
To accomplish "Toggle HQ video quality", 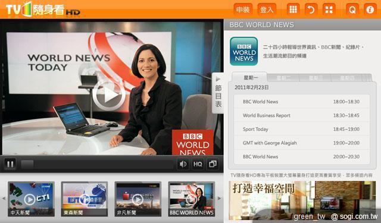I will coord(198,164).
